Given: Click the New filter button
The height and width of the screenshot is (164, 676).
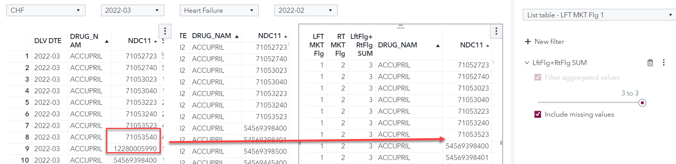Looking at the screenshot, I should (x=549, y=42).
